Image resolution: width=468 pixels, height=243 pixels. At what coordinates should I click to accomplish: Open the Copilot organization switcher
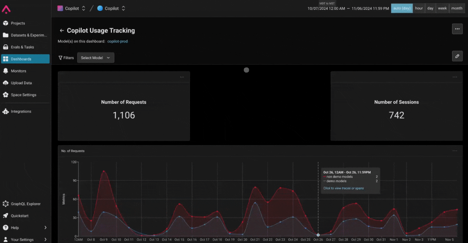coord(71,8)
